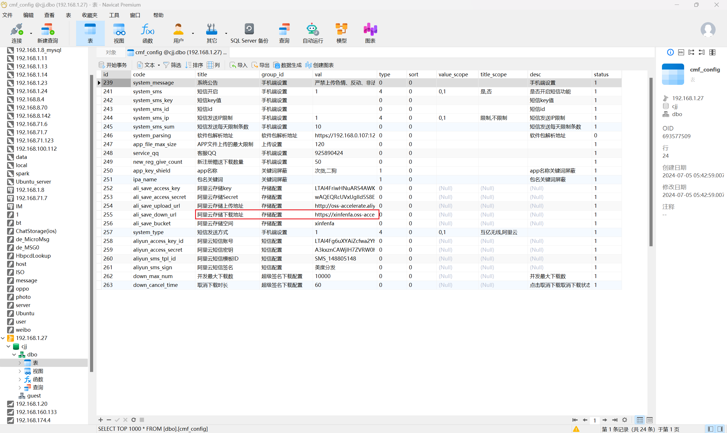Add a new record with plus icon
Screen dimensions: 727x433
tap(101, 420)
